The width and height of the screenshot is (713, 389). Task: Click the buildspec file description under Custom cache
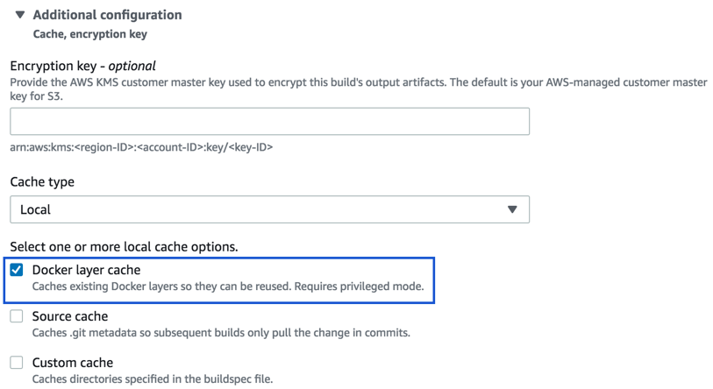[x=153, y=379]
